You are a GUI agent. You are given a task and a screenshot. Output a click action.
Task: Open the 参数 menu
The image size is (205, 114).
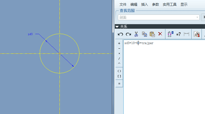point(155,5)
